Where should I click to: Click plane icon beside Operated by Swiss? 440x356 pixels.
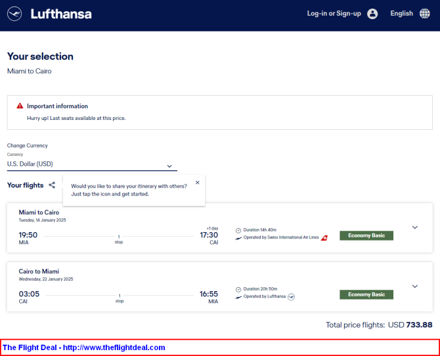point(238,239)
